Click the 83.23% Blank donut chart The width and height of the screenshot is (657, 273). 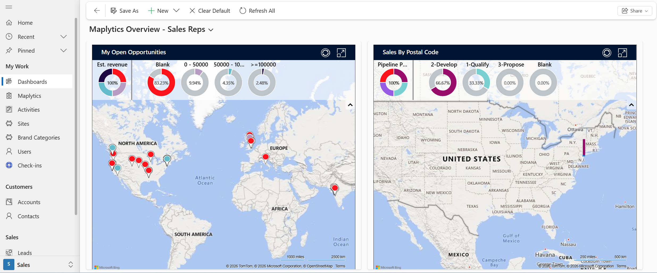click(x=161, y=82)
